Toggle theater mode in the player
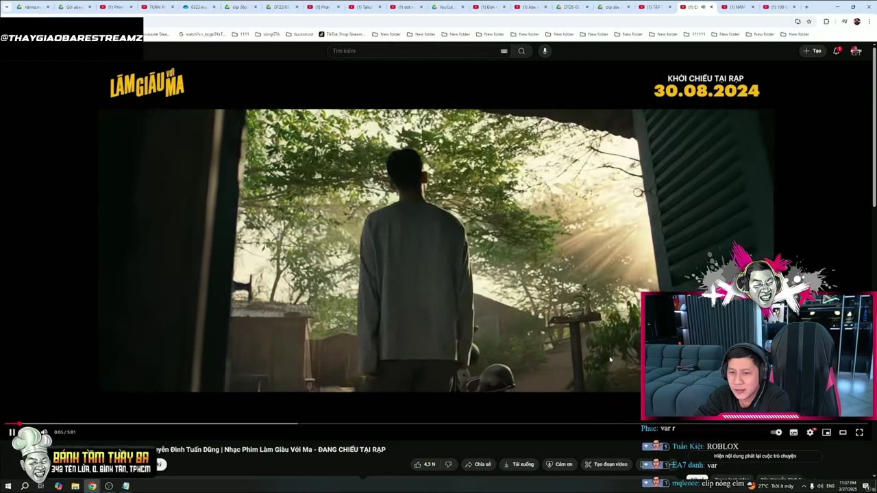This screenshot has height=493, width=877. click(843, 432)
